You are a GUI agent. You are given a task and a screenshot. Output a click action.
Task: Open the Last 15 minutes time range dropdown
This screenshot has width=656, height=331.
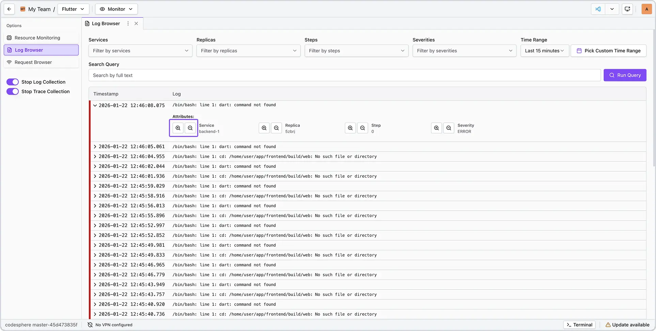tap(544, 51)
